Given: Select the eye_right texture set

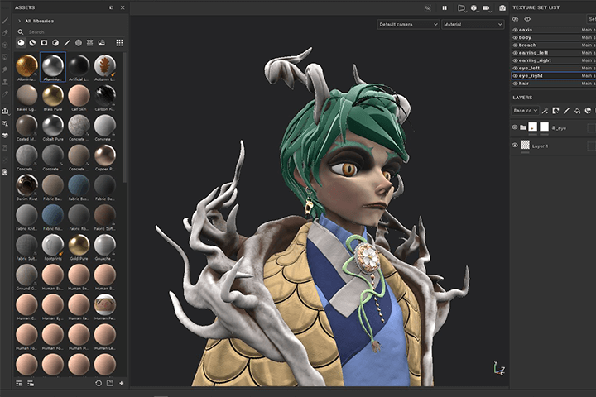Looking at the screenshot, I should pyautogui.click(x=554, y=75).
